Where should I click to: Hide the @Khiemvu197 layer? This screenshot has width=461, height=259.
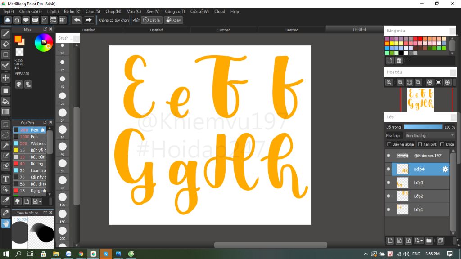tap(389, 156)
